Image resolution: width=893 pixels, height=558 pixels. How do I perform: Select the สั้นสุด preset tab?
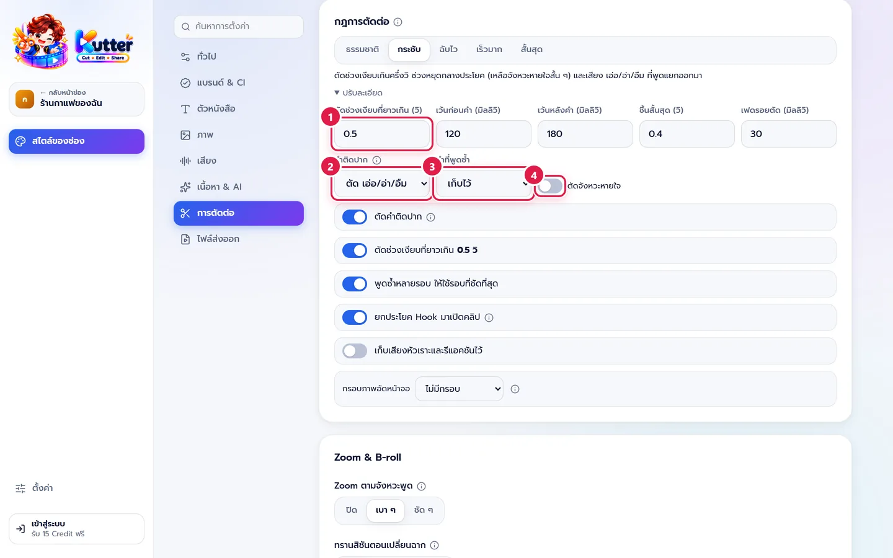[531, 50]
